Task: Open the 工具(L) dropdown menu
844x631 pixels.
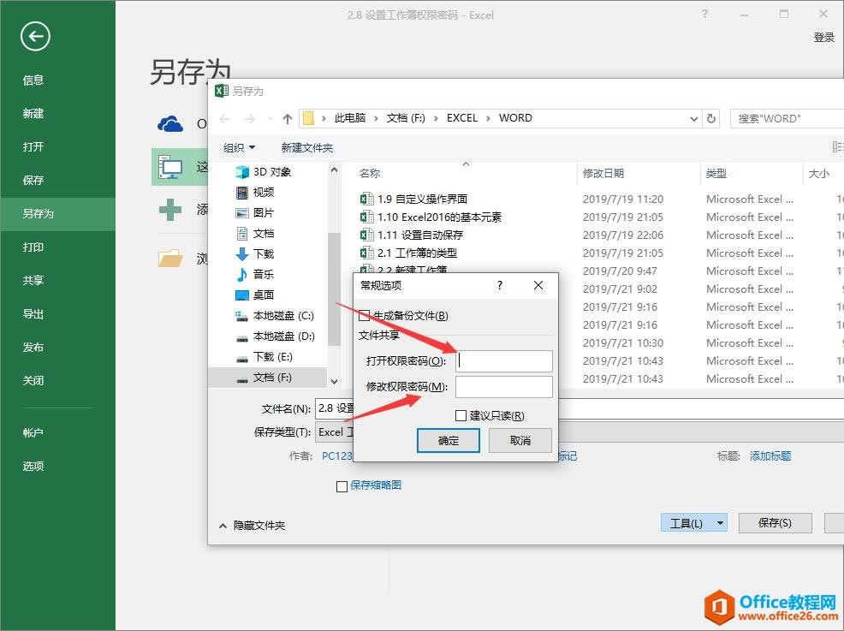Action: pos(693,522)
